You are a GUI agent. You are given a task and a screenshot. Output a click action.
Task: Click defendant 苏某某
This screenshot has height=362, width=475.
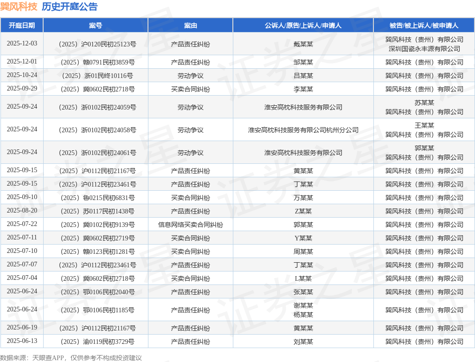tap(424, 103)
